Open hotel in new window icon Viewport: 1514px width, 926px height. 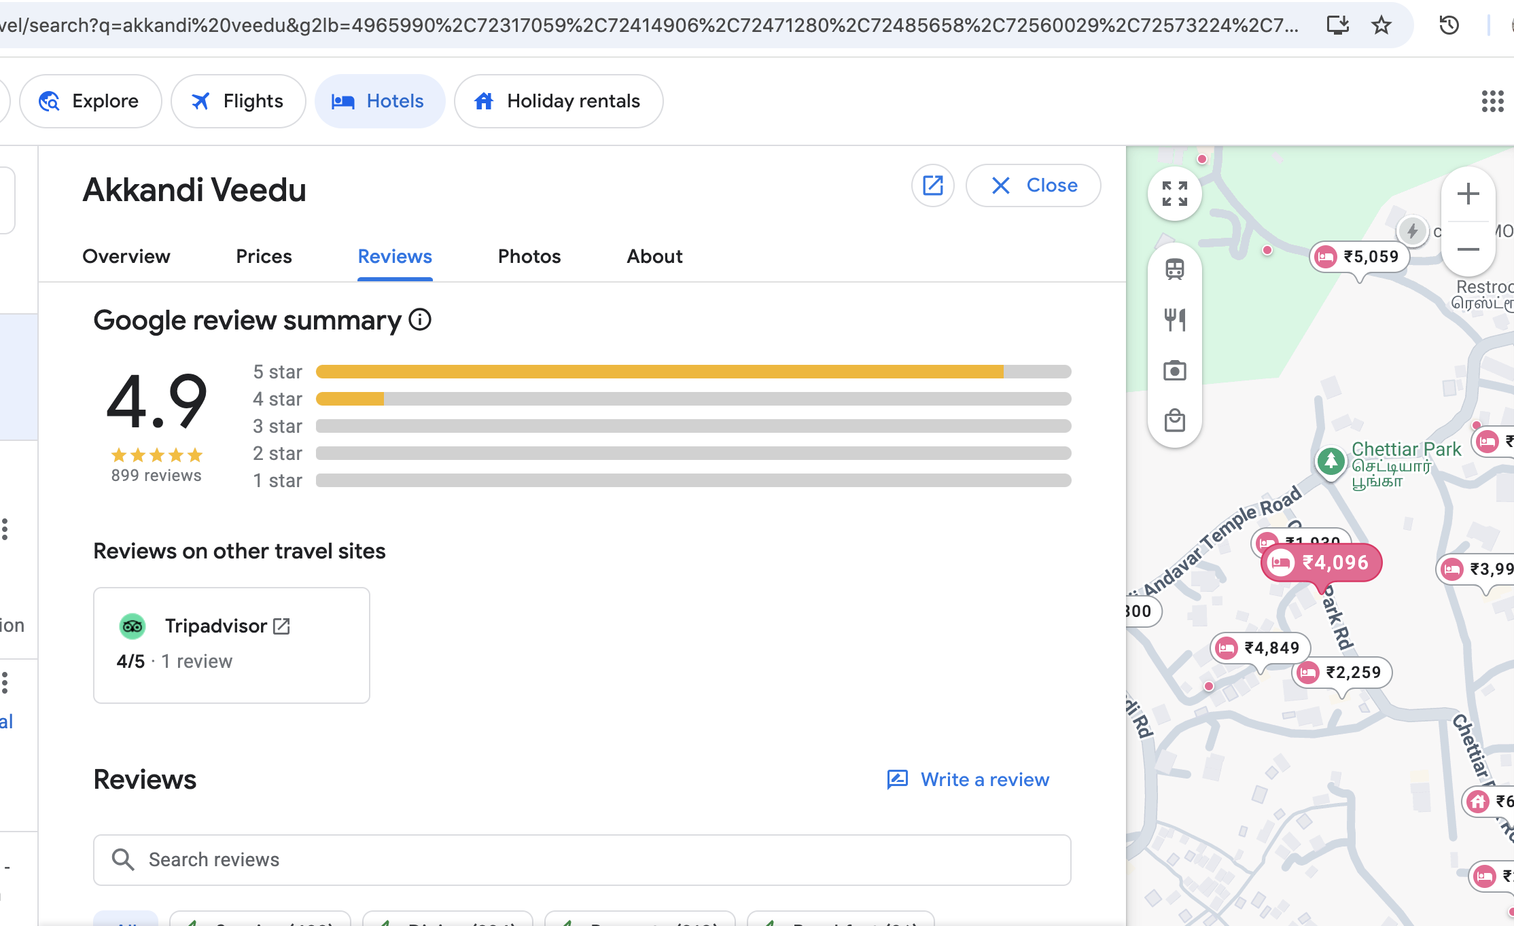point(932,185)
